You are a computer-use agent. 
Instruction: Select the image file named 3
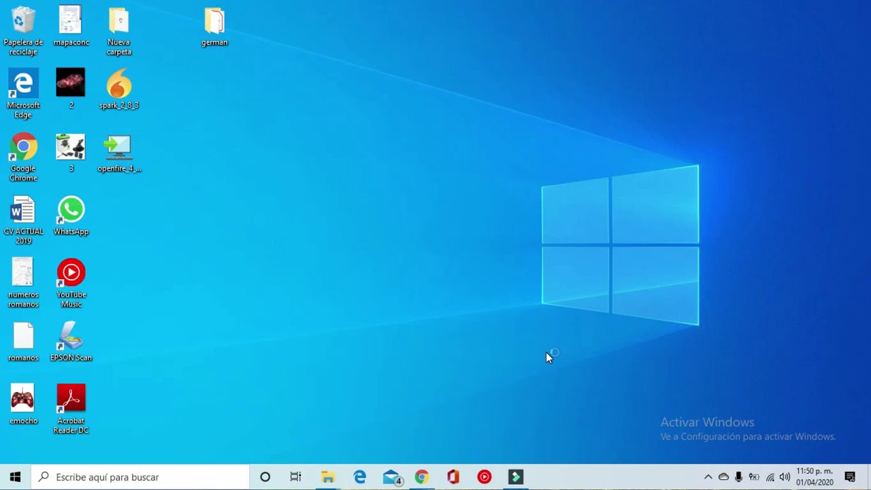71,152
